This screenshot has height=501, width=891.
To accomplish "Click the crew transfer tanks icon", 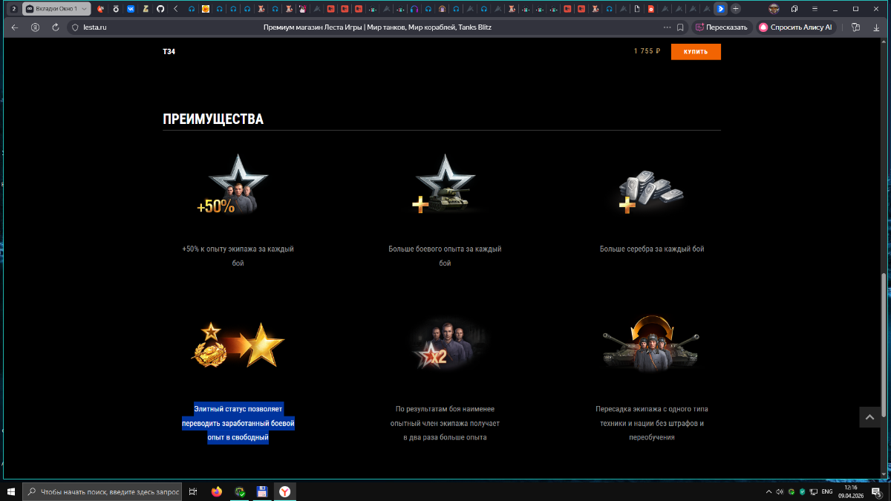I will coord(651,344).
